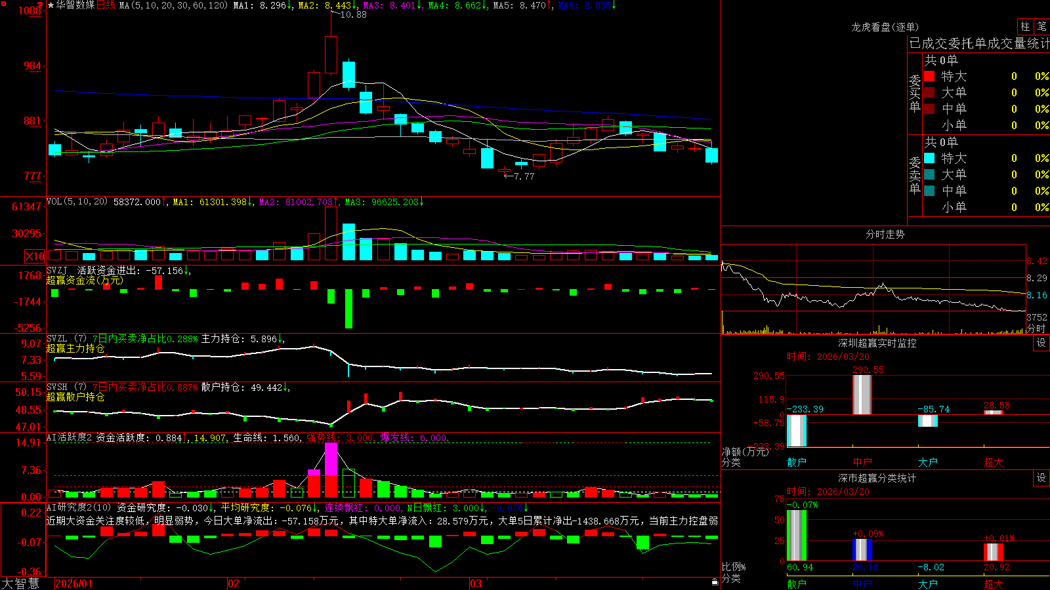Image resolution: width=1050 pixels, height=590 pixels.
Task: Switch to 笔 tick display mode
Action: [x=1041, y=27]
